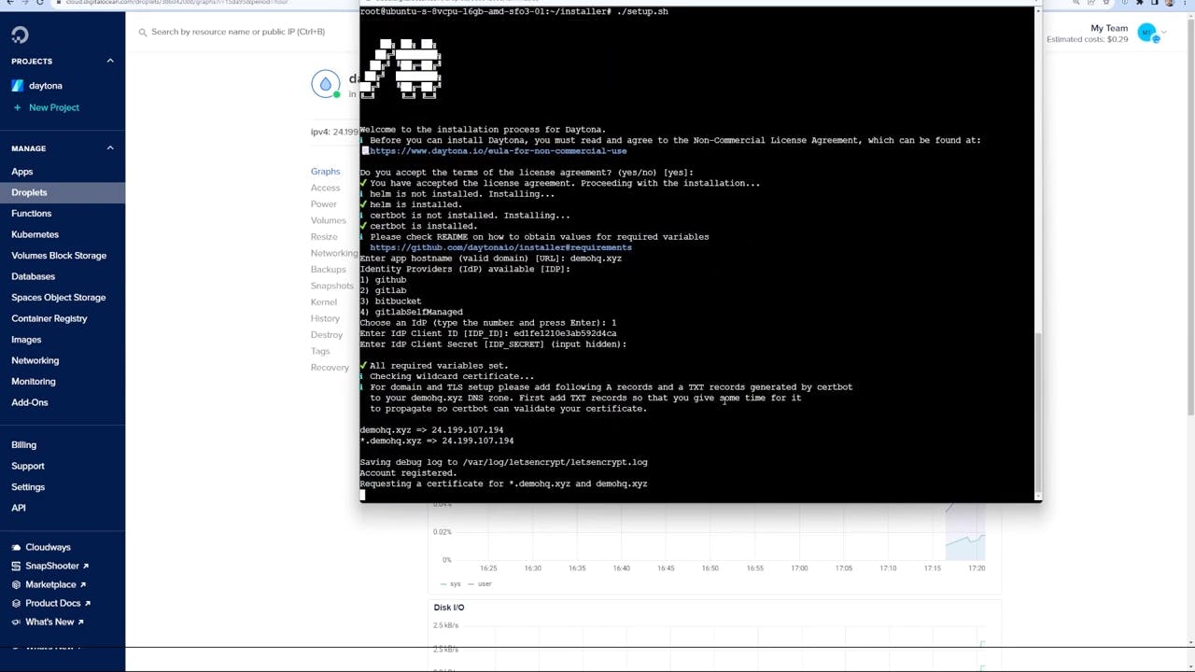Go to Functions in sidebar
The image size is (1195, 672).
32,214
